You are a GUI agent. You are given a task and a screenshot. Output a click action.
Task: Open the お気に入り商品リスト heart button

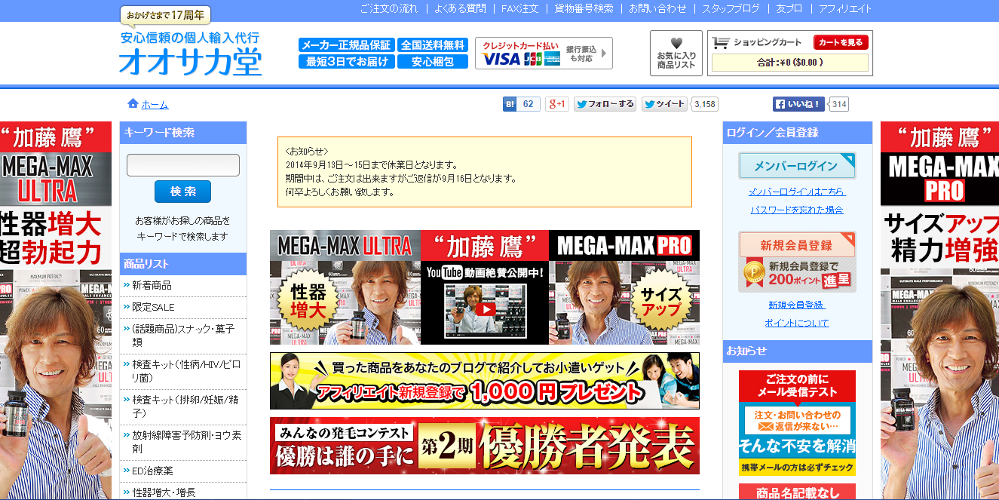coord(676,53)
